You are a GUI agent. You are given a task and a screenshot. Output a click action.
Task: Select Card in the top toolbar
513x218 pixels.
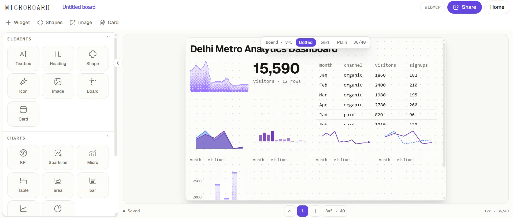pos(109,22)
